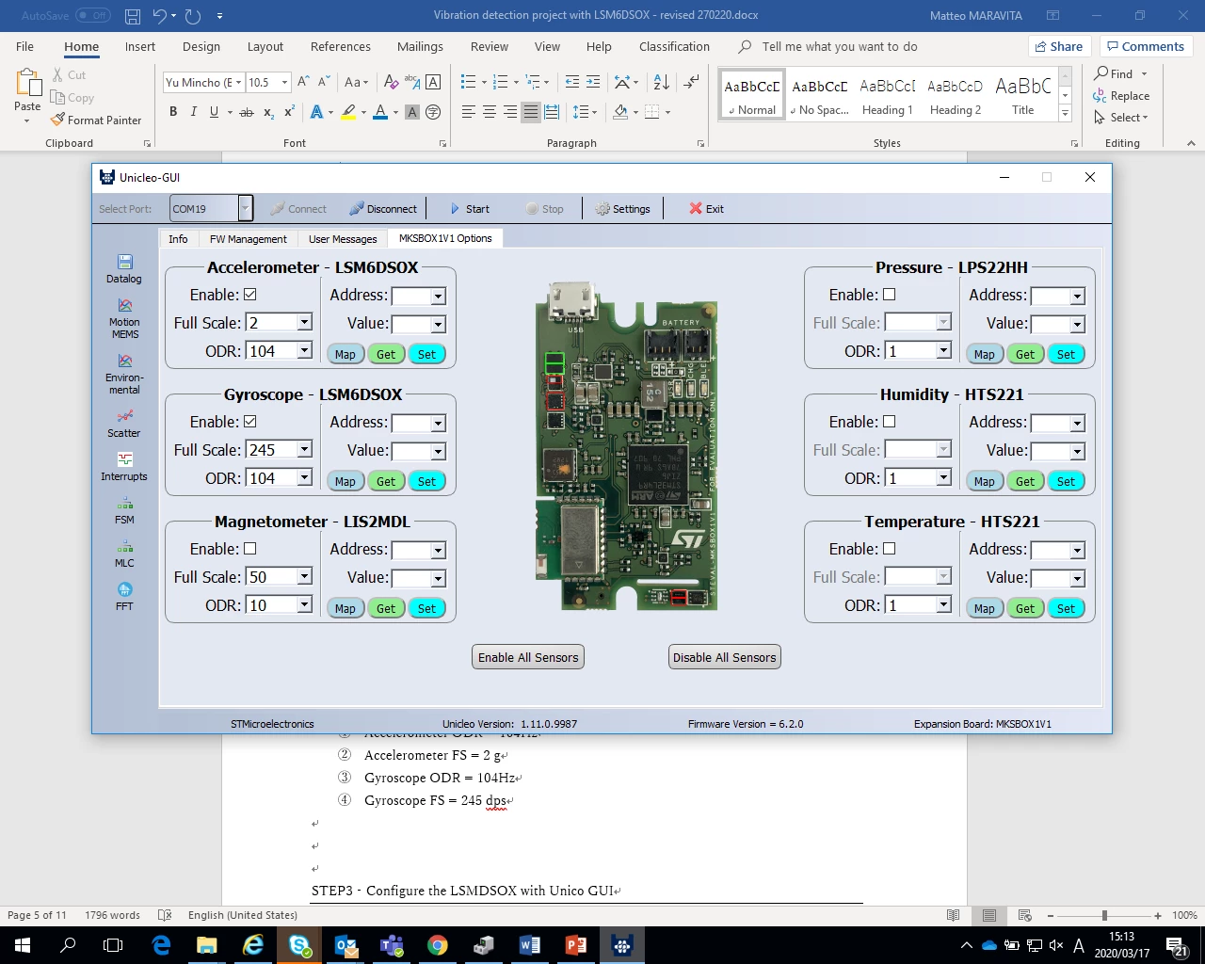Open the Motion MEMS view

tap(124, 319)
